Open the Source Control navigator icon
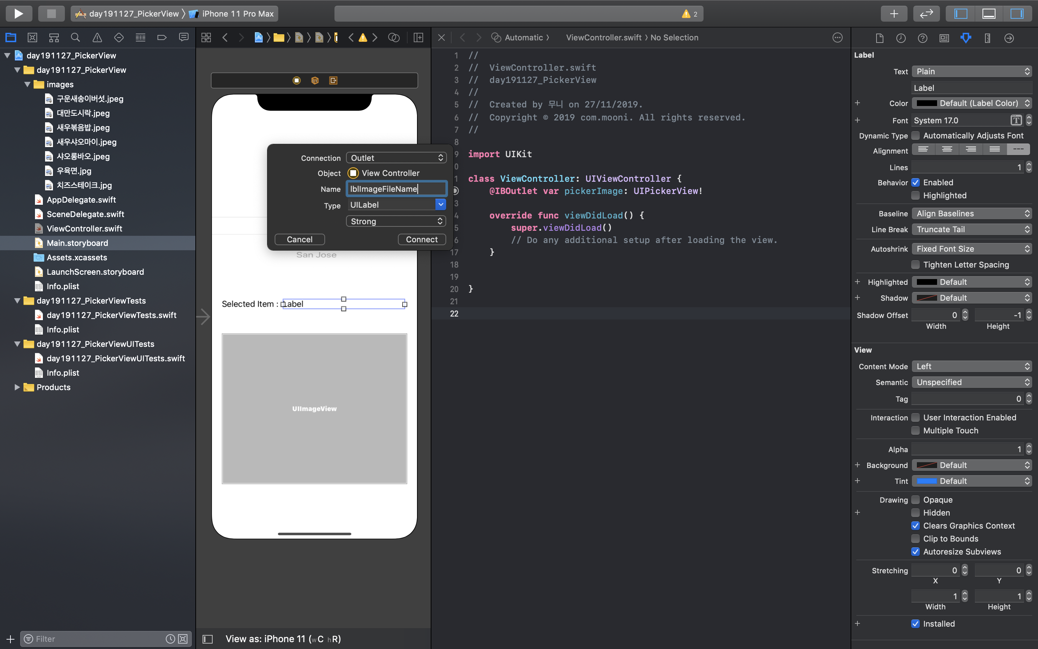Screen dimensions: 1038x649 coord(32,38)
